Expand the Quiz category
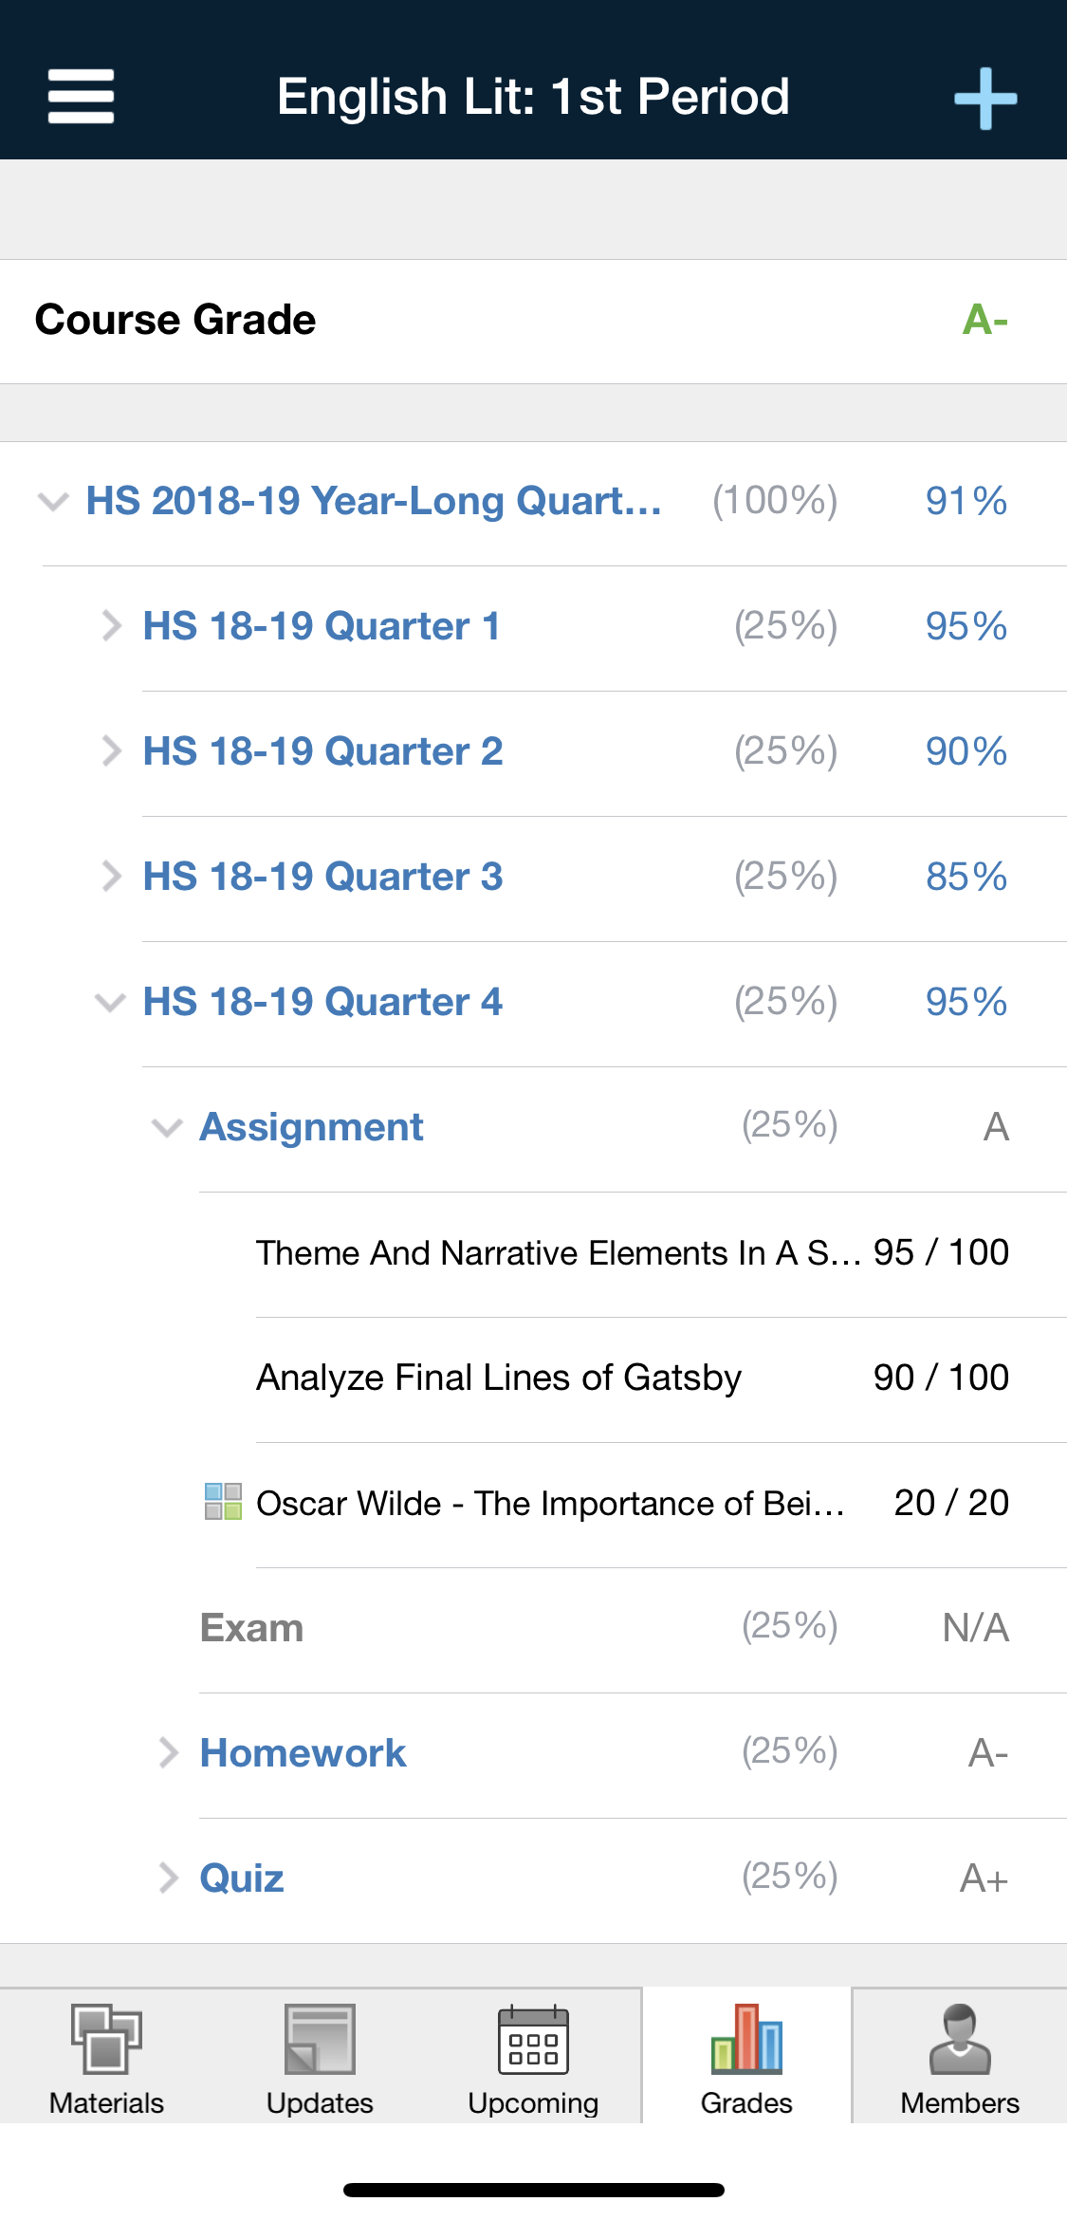This screenshot has height=2220, width=1067. [168, 1878]
